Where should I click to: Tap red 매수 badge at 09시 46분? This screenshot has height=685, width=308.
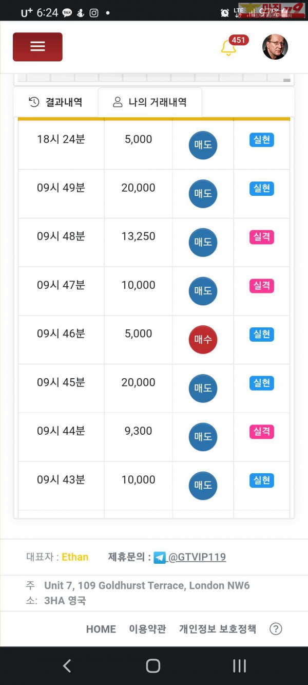[x=203, y=340]
